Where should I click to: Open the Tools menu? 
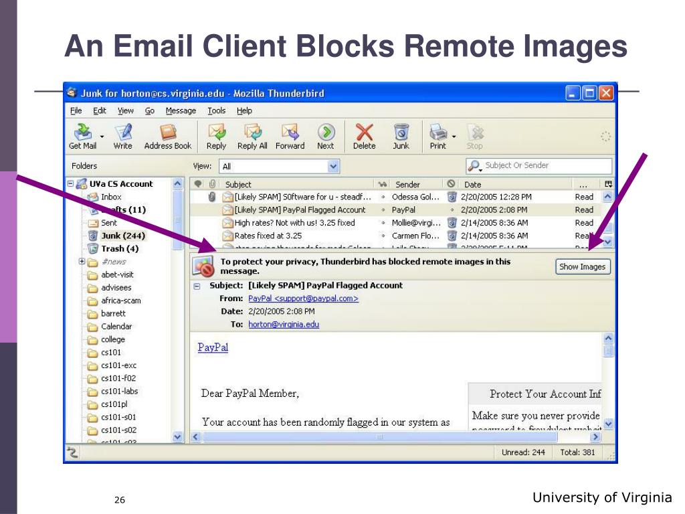pos(216,110)
